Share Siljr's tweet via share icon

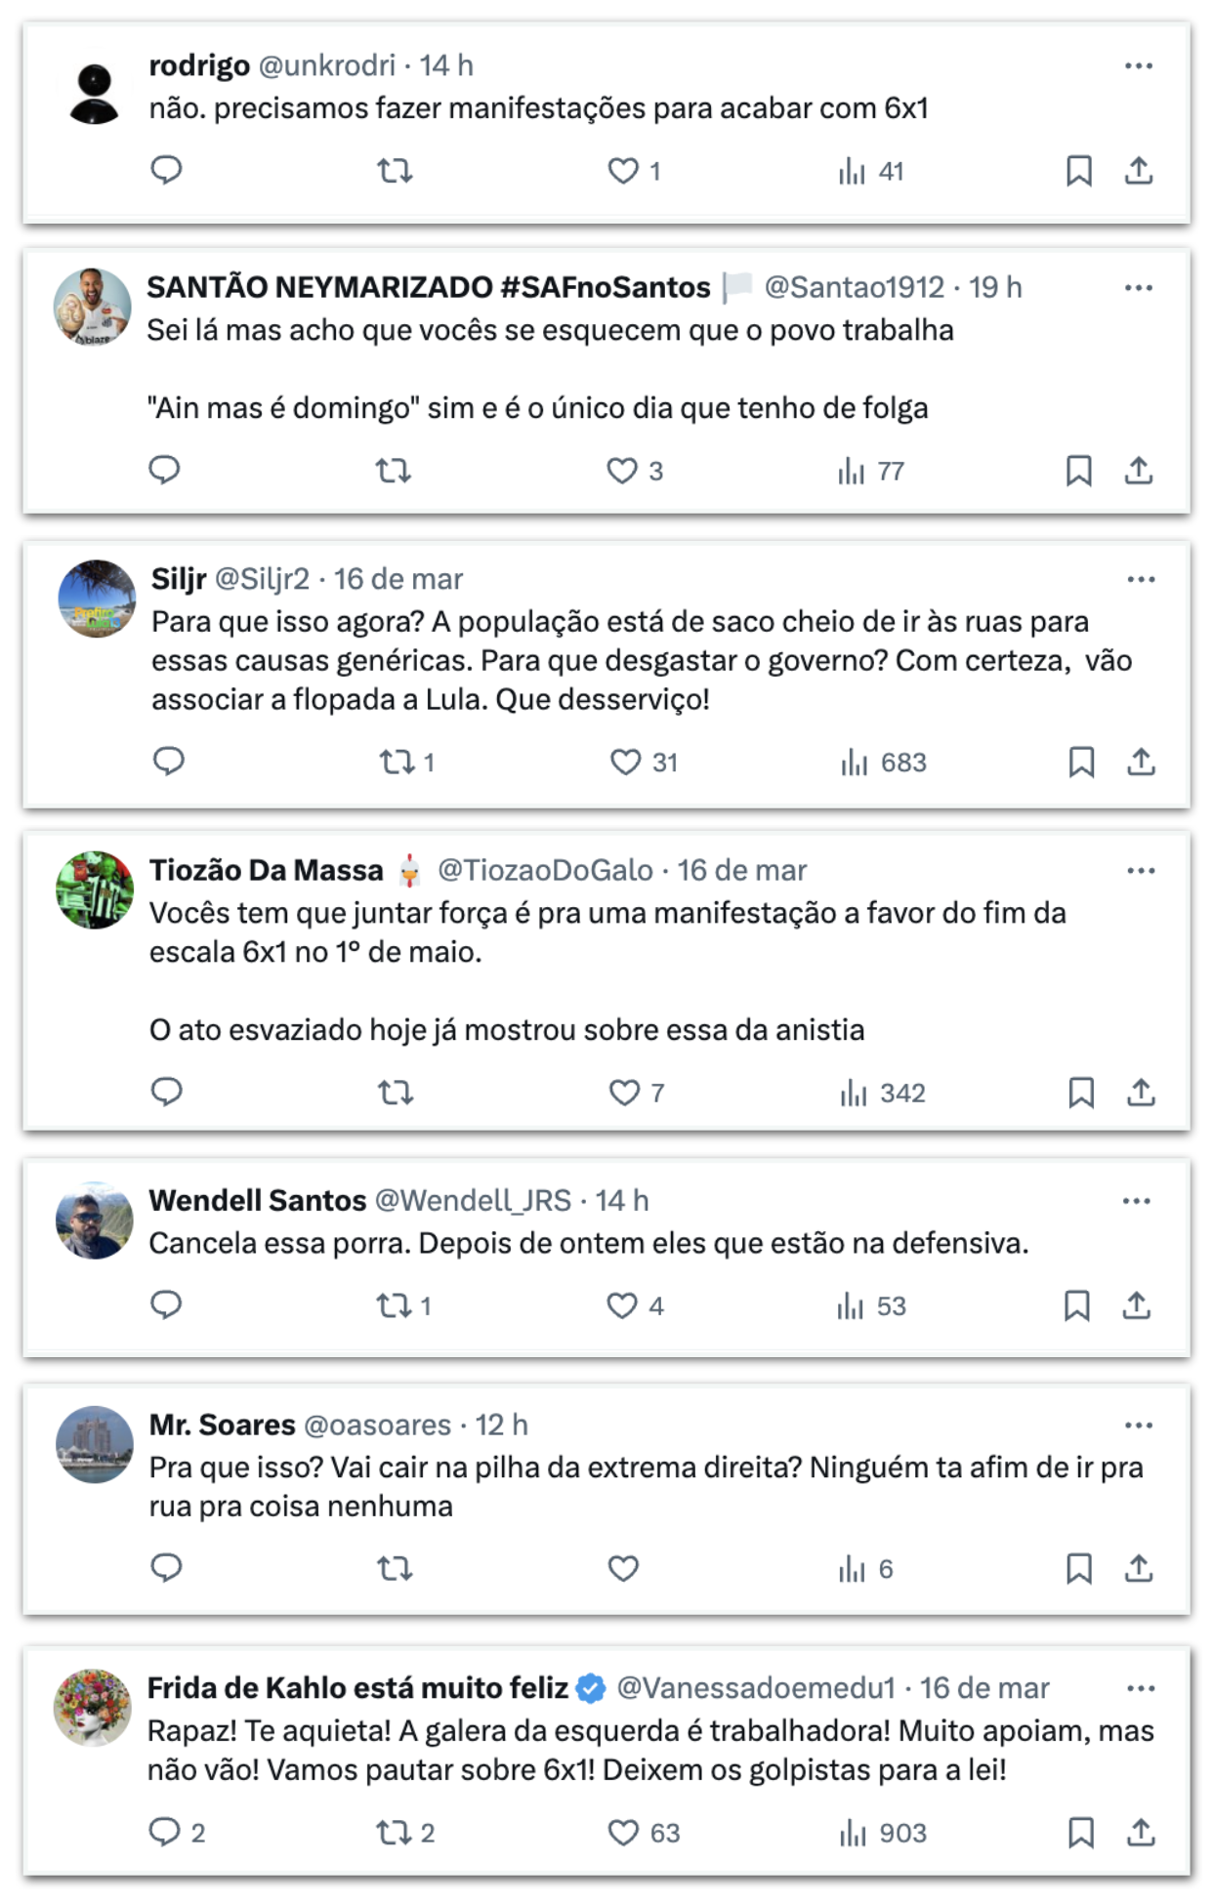point(1141,762)
